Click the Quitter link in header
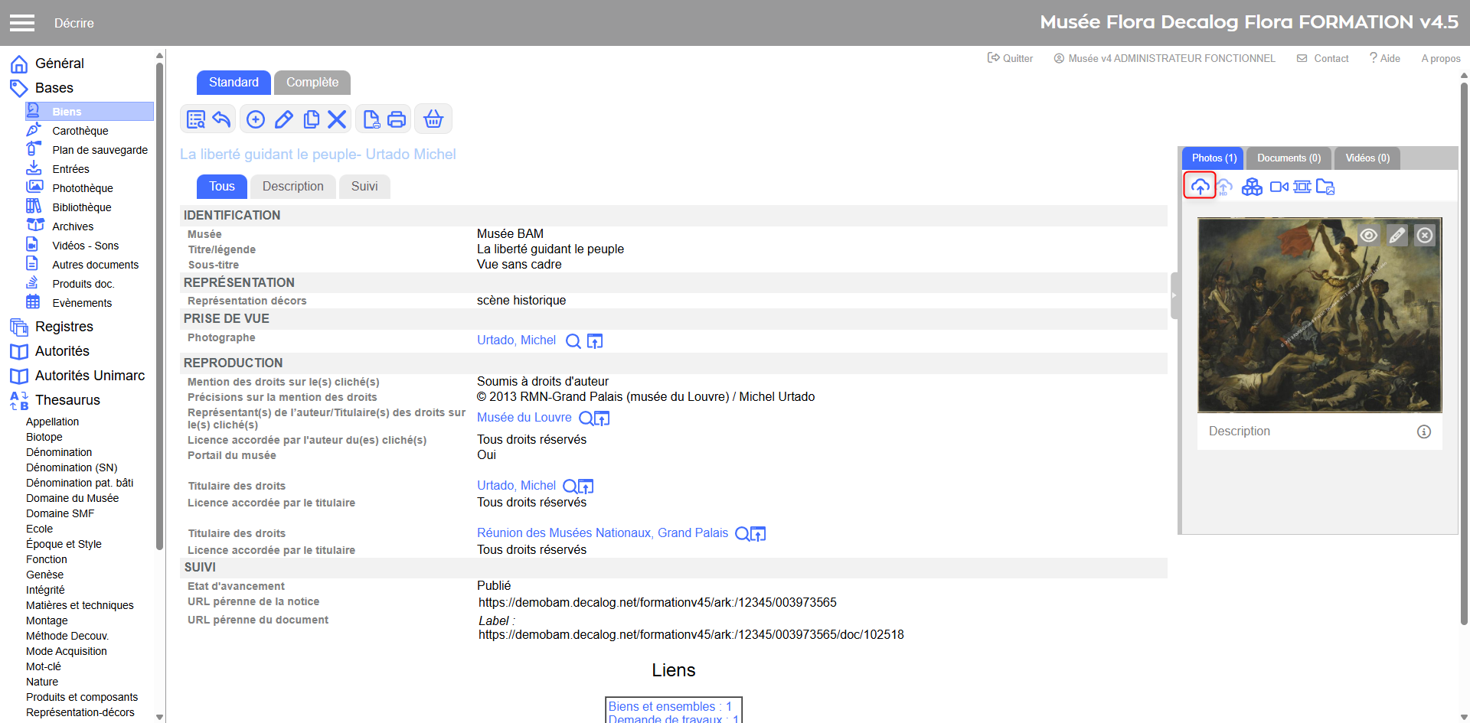This screenshot has height=723, width=1470. pos(1011,58)
